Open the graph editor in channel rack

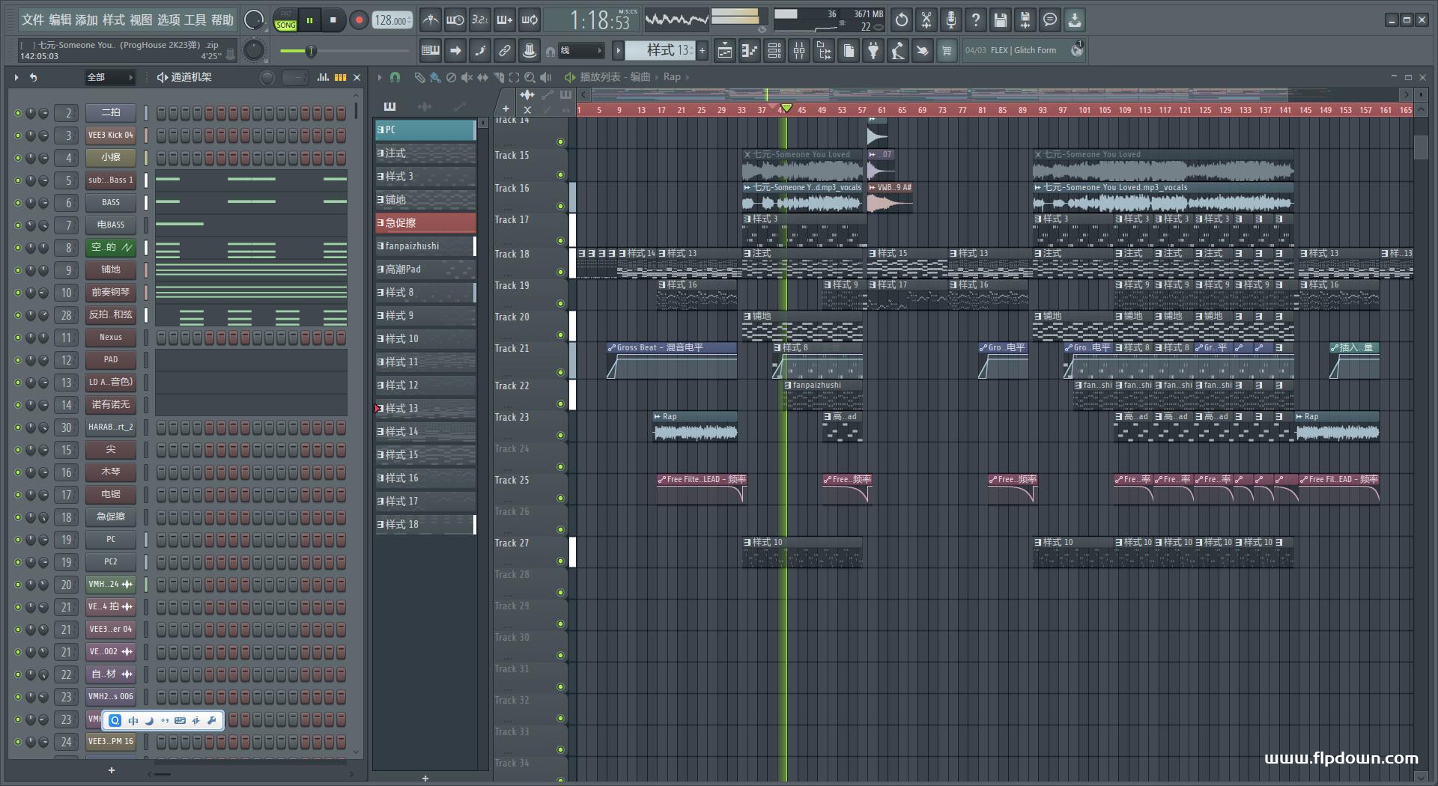pos(323,77)
